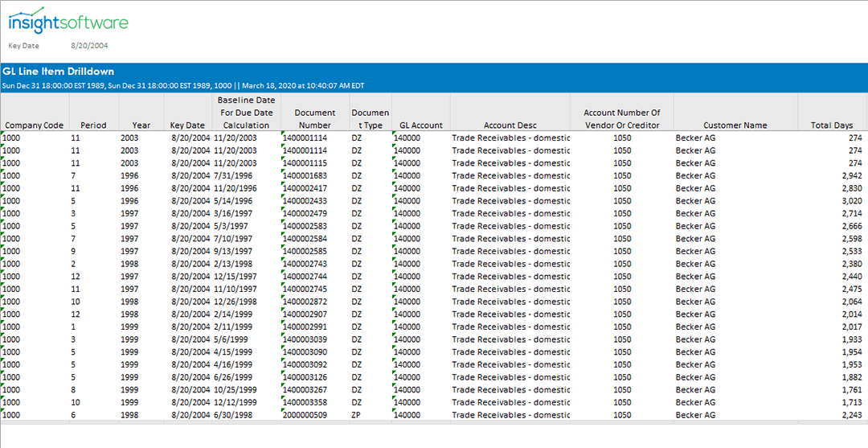868x448 pixels.
Task: Select document number 1400002583
Action: (305, 226)
